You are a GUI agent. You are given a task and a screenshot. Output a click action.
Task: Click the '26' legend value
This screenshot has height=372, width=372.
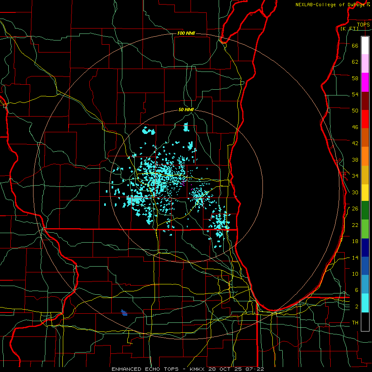point(355,209)
